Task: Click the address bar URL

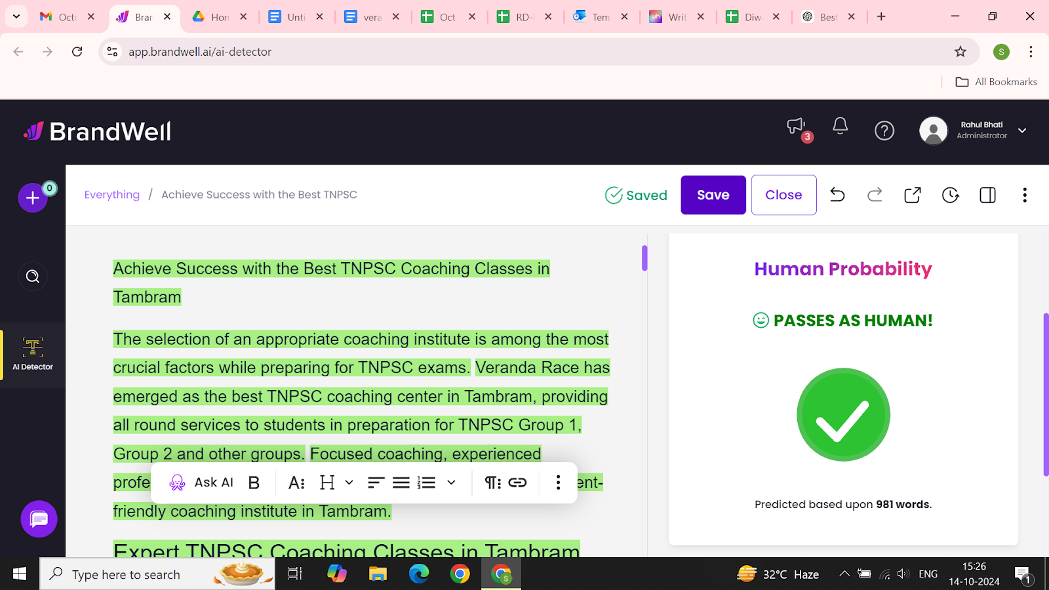Action: [200, 52]
